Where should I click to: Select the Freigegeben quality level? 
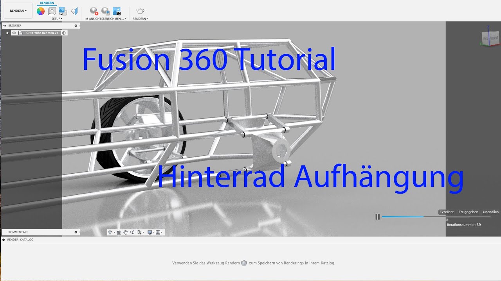click(469, 212)
